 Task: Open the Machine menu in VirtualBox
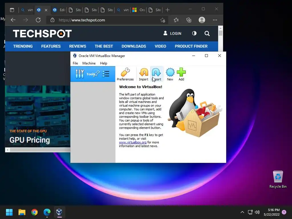coord(89,63)
